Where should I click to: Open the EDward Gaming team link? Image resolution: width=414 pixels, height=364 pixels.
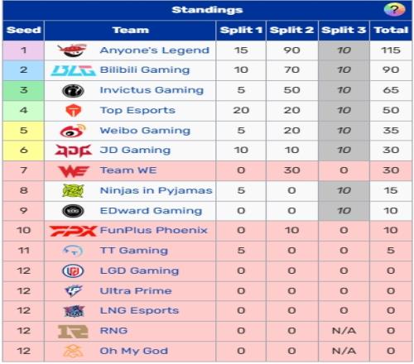point(151,211)
